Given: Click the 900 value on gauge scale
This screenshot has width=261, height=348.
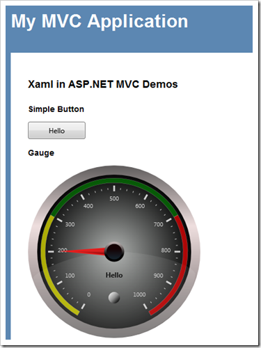Looking at the screenshot, I should tap(158, 276).
